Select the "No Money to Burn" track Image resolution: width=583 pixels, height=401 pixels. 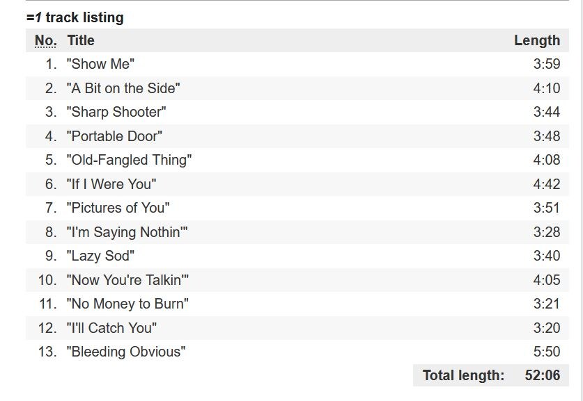(127, 304)
